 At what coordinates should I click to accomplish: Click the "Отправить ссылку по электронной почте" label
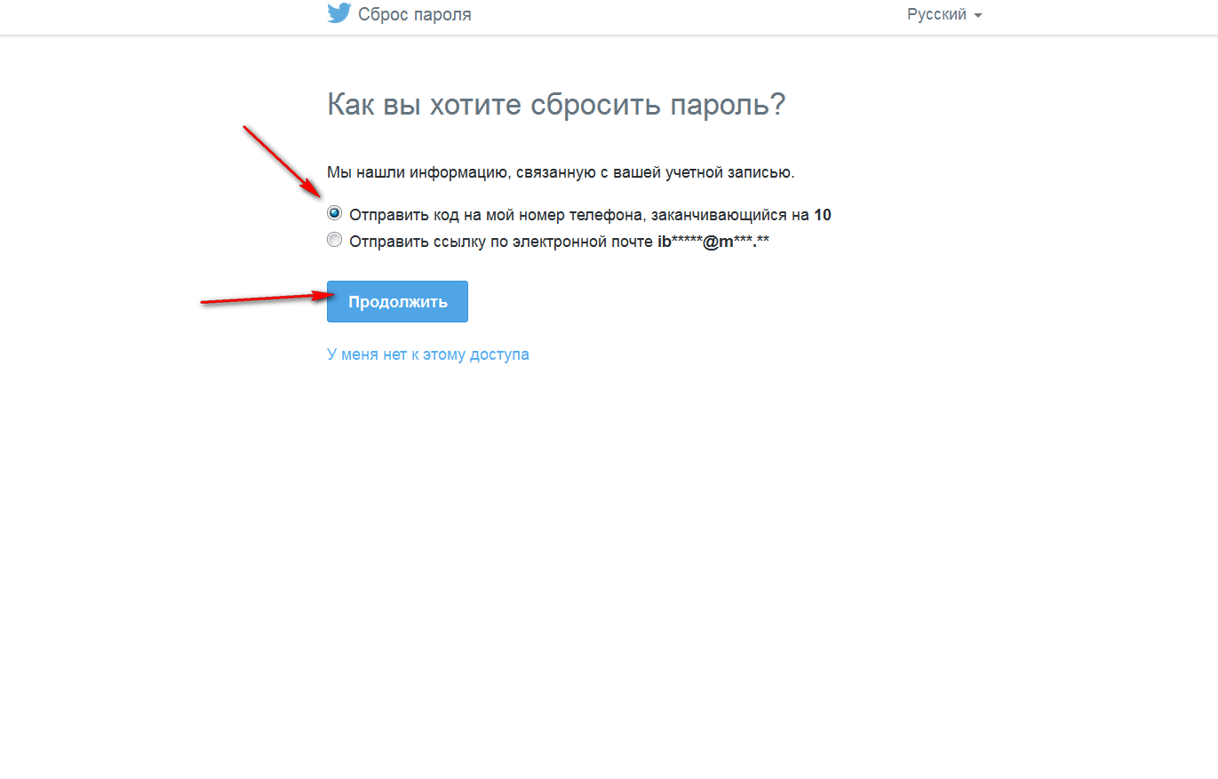point(501,241)
